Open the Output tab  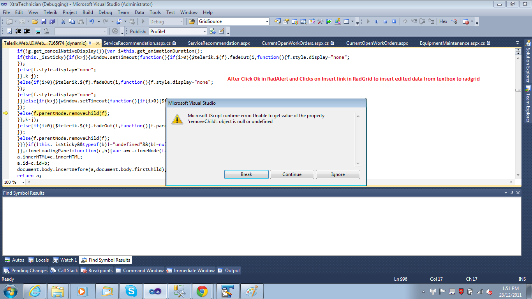229,271
